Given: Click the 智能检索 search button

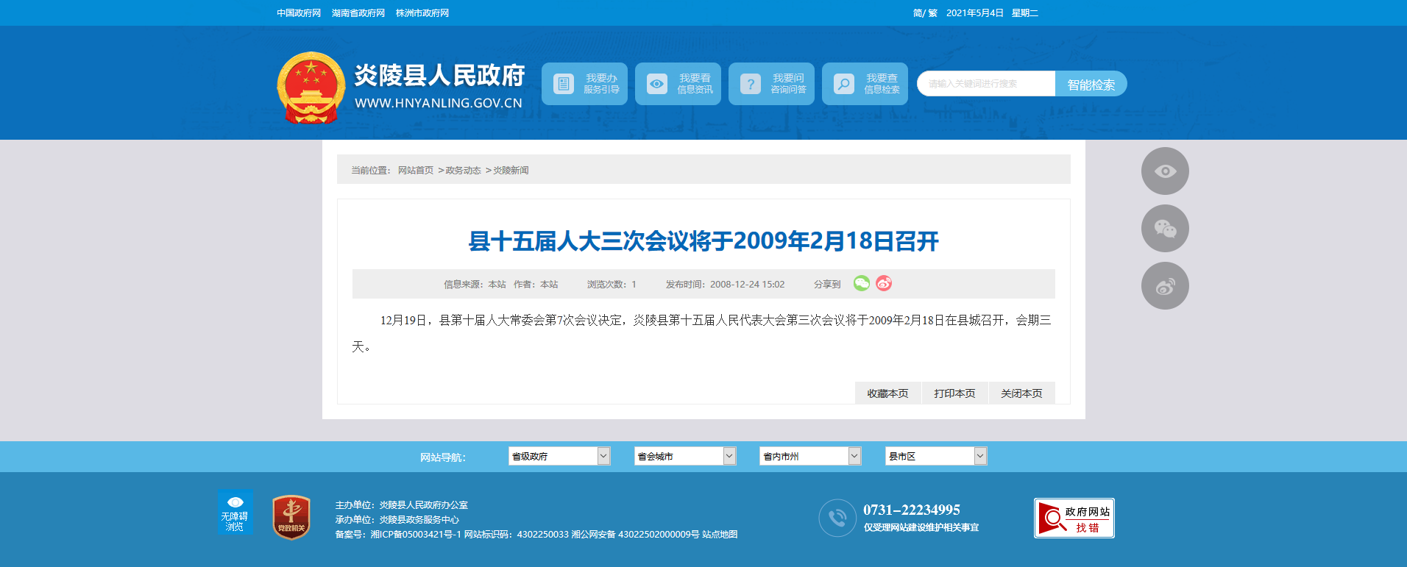Looking at the screenshot, I should point(1091,84).
